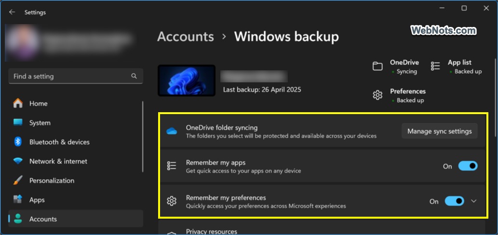
Task: Click the System monitor icon
Action: click(x=18, y=122)
